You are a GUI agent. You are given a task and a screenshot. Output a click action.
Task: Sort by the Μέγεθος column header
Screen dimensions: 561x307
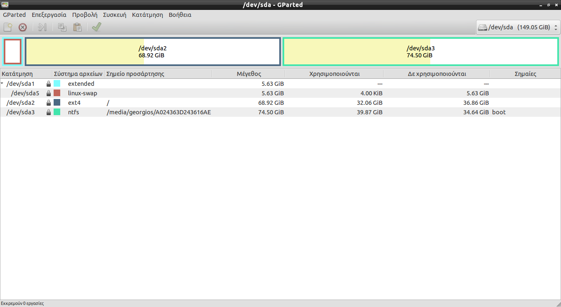248,74
